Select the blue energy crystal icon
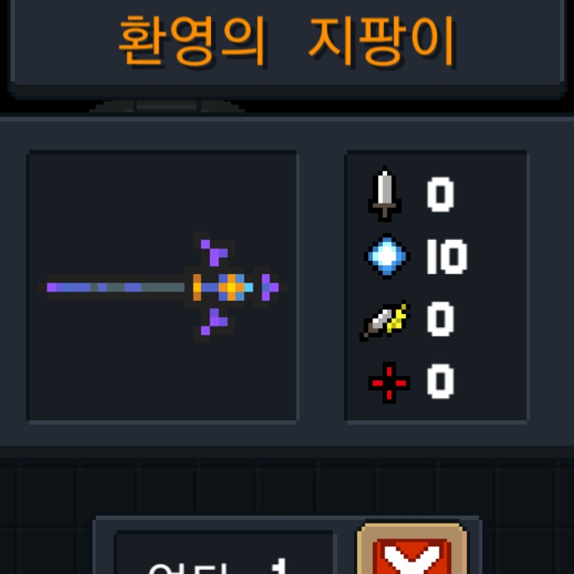Image resolution: width=574 pixels, height=574 pixels. pos(387,256)
